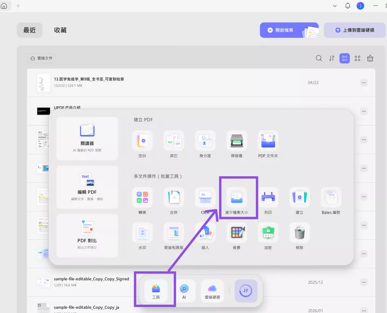Open more options for the 13.医学免疫学 file
Image resolution: width=387 pixels, height=313 pixels.
click(x=364, y=82)
